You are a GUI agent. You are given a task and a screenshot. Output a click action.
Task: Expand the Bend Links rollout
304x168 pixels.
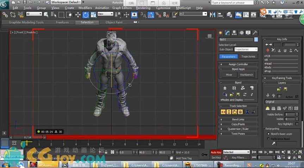pyautogui.click(x=238, y=120)
